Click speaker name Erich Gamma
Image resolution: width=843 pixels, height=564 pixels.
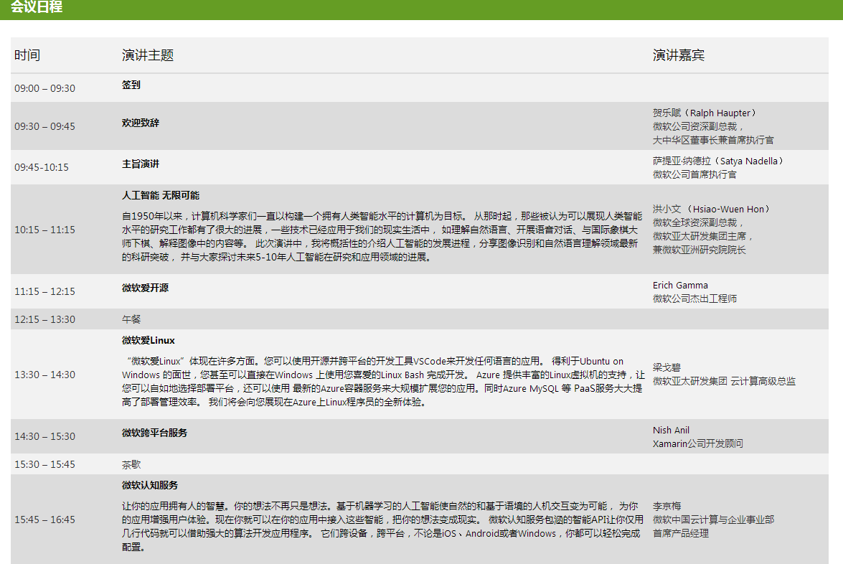(x=680, y=285)
